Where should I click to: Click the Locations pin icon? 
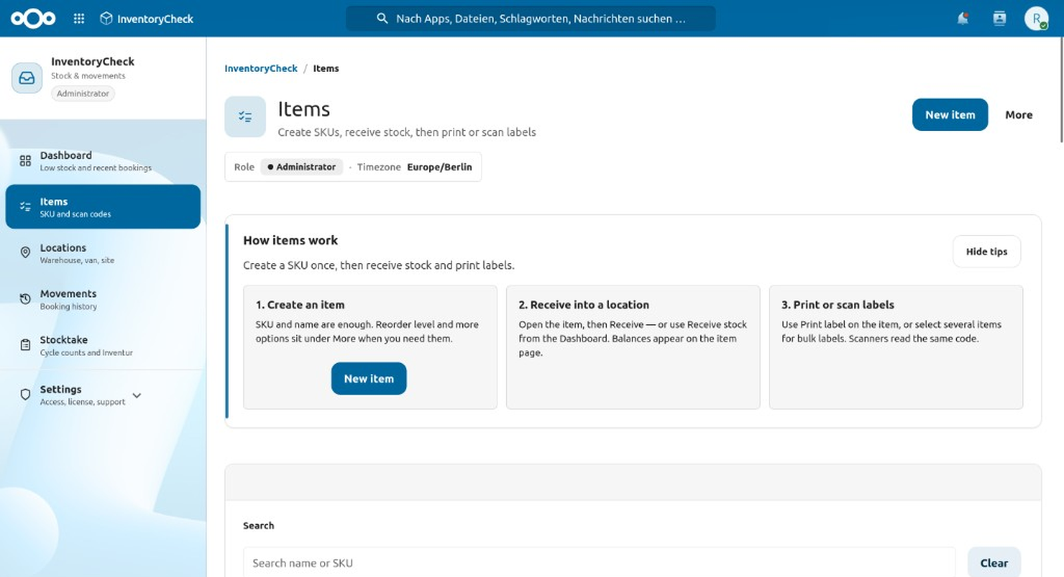pos(25,252)
